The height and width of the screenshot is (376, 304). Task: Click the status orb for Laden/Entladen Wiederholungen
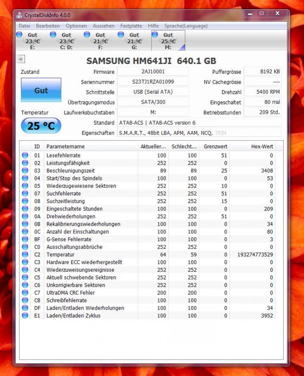[x=25, y=308]
